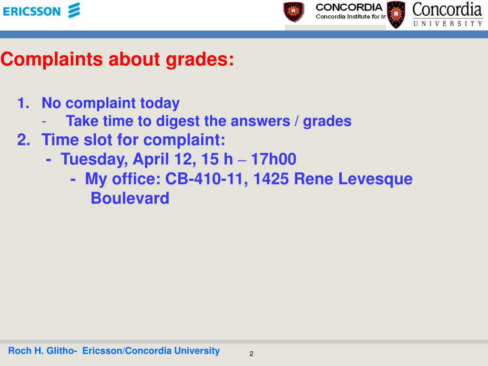Select the 'Complaints about grades:' title
Screen dimensions: 488x366
tap(117, 59)
